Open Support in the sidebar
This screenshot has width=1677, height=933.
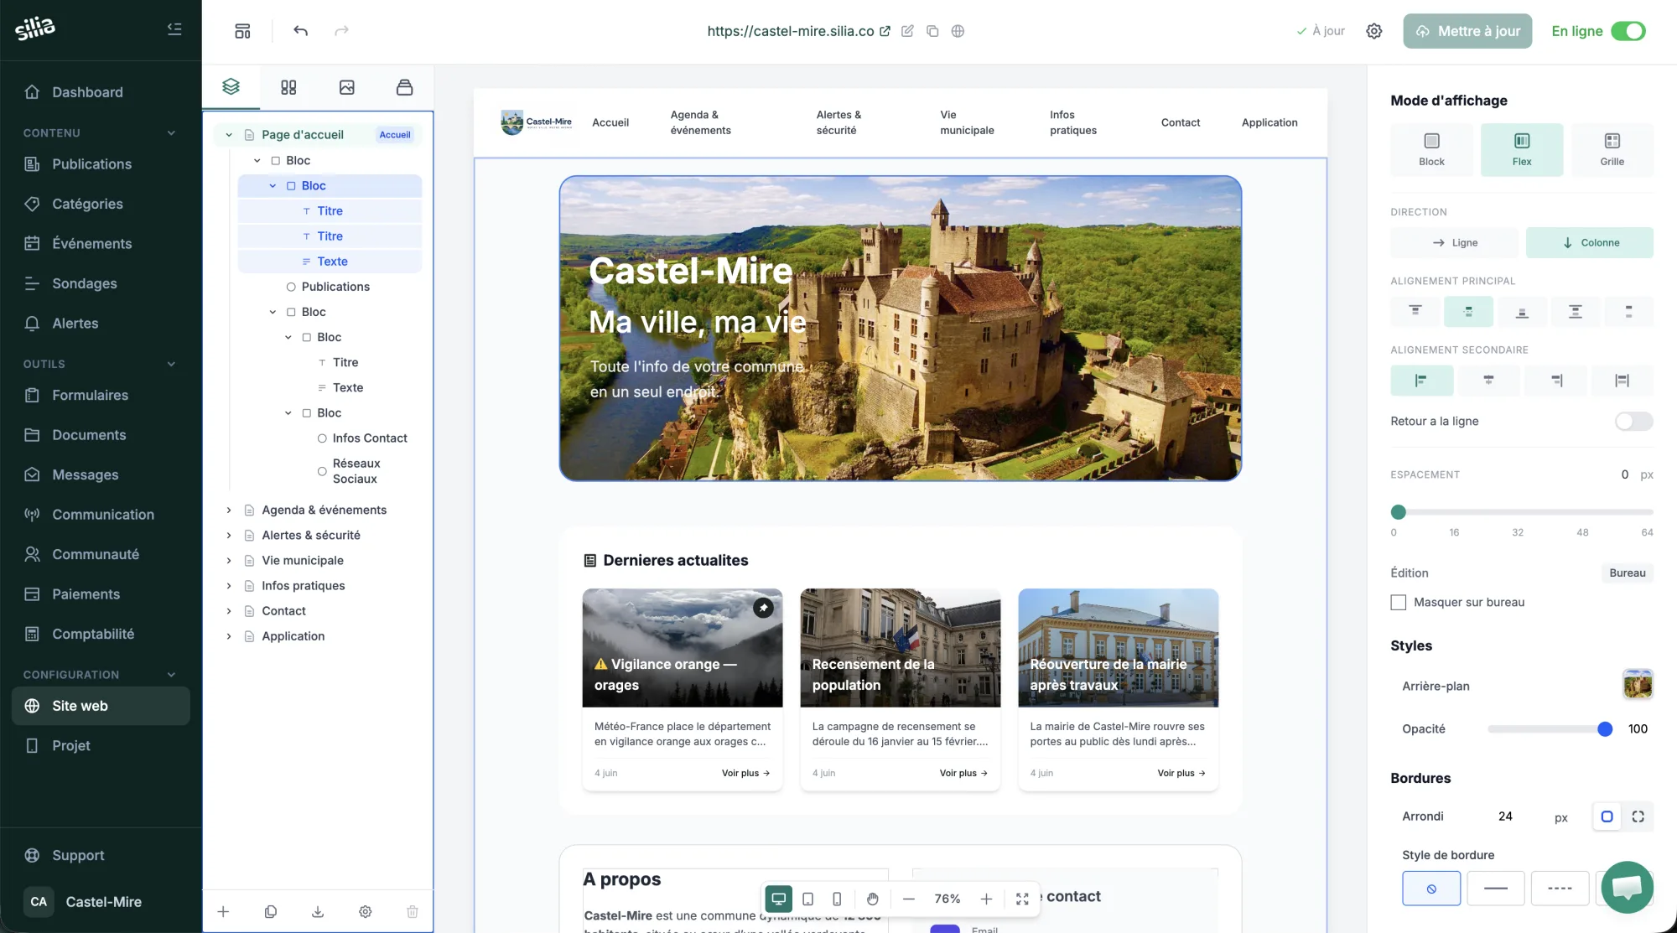[x=101, y=855]
